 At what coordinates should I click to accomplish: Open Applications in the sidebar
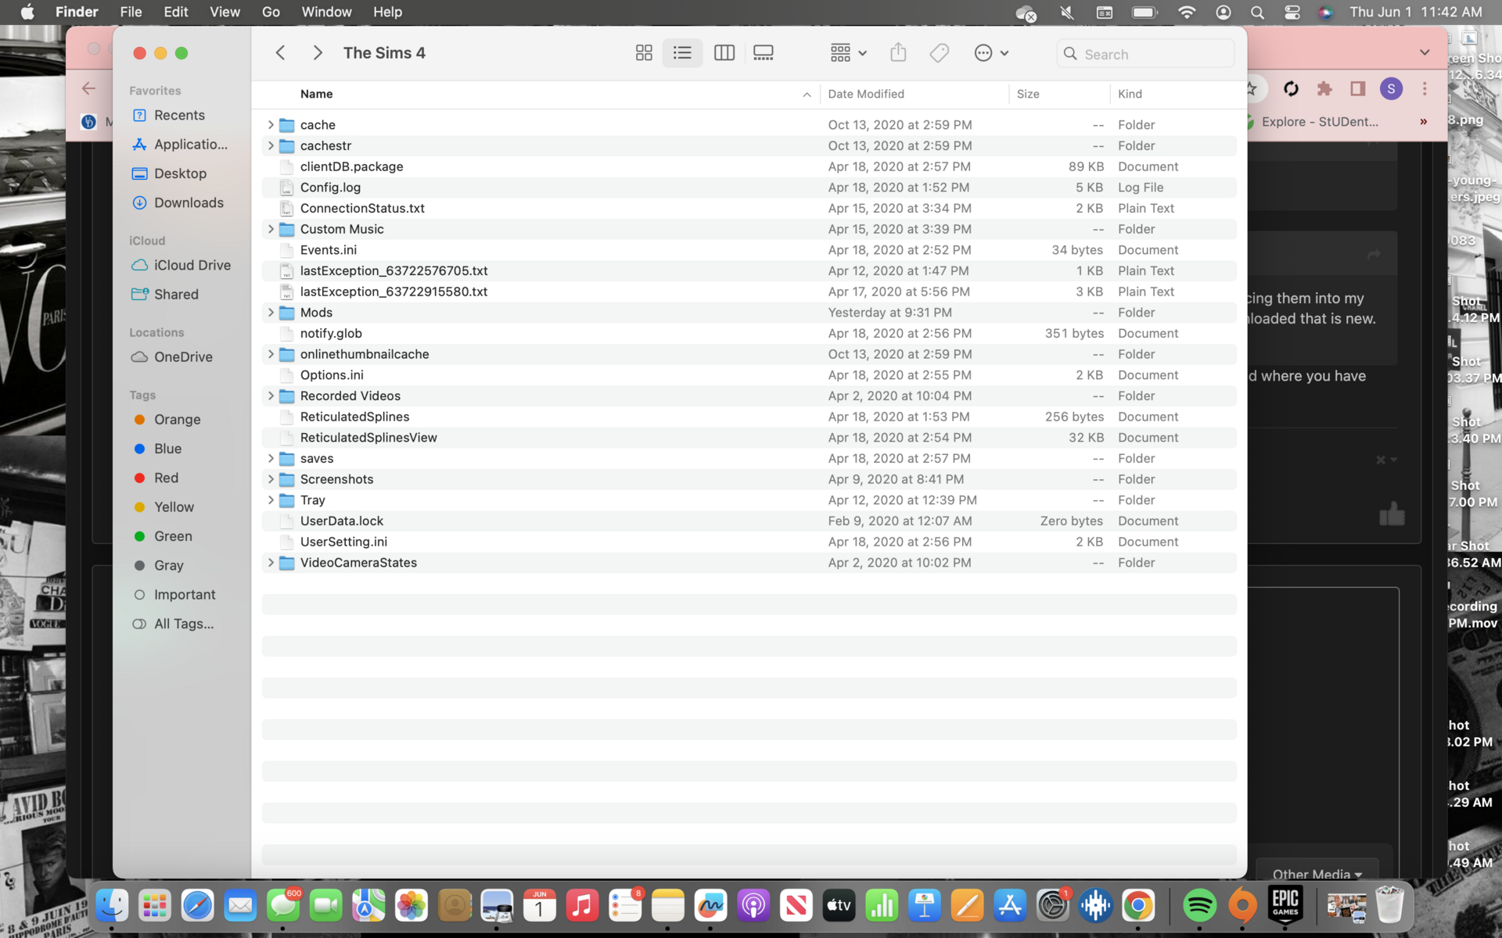179,145
